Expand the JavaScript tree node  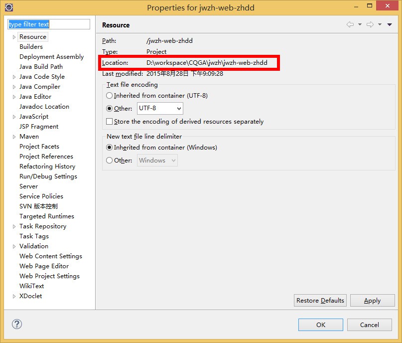(x=14, y=117)
